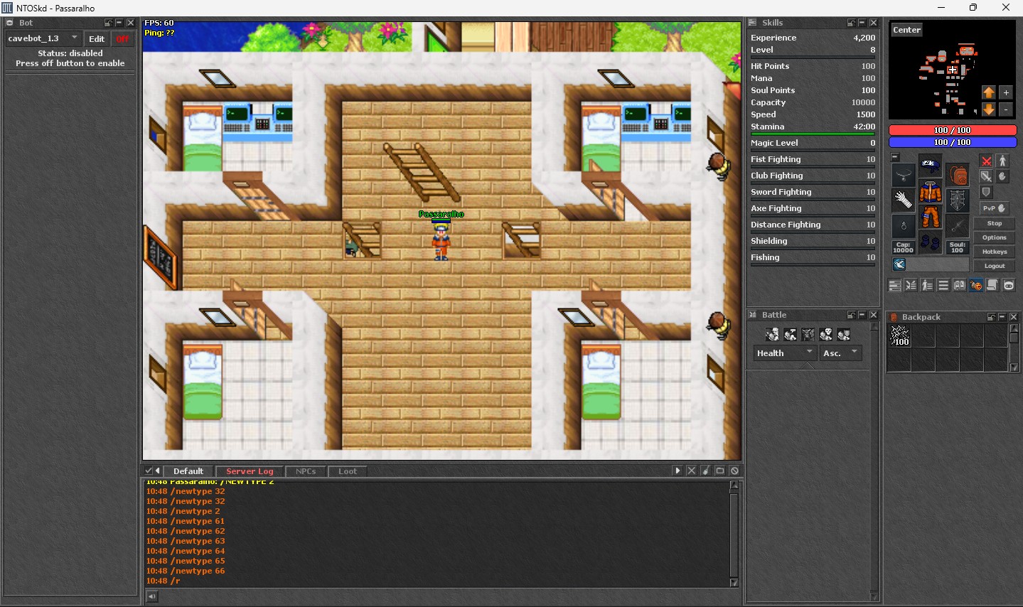The width and height of the screenshot is (1023, 607).
Task: Click the minimap floor up arrow
Action: click(x=988, y=92)
